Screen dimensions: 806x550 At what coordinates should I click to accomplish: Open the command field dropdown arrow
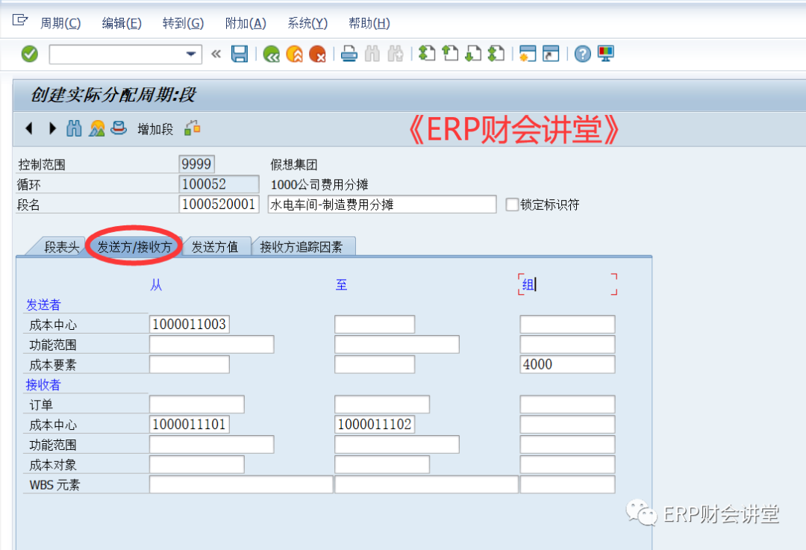(x=192, y=54)
